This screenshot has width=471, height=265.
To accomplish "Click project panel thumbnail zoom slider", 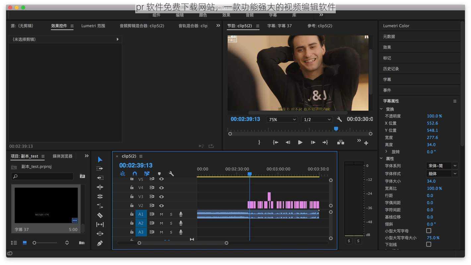I will pos(34,243).
